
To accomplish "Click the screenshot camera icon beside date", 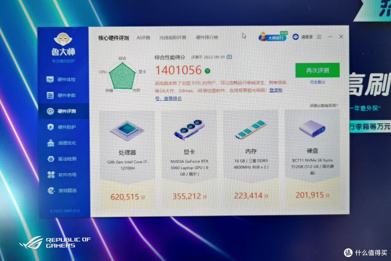I will pos(229,57).
